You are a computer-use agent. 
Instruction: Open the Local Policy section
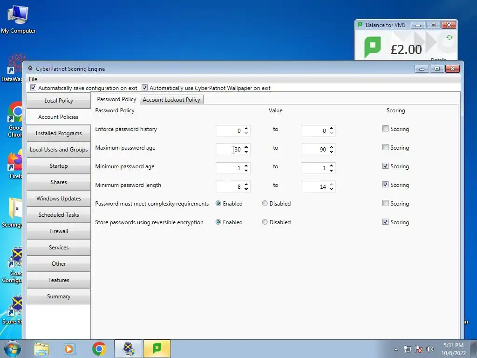tap(59, 101)
